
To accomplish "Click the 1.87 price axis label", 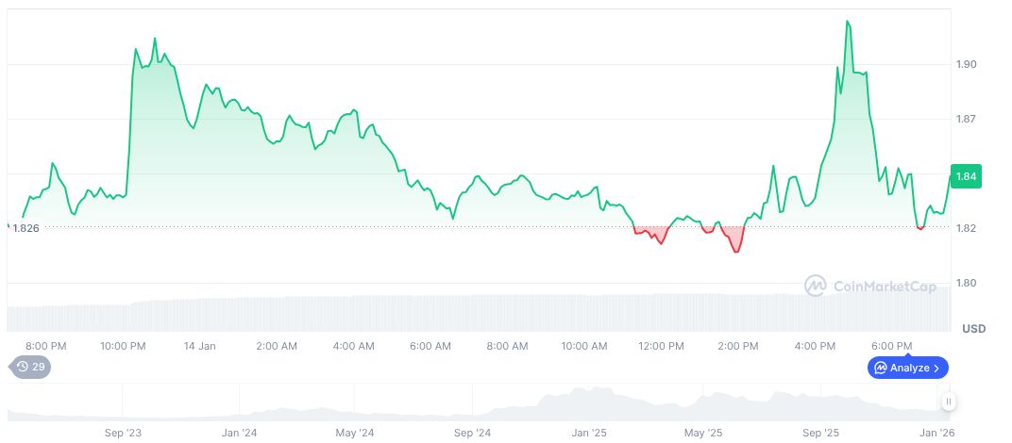I will 967,119.
